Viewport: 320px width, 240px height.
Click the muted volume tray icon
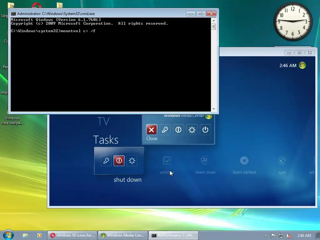click(288, 236)
